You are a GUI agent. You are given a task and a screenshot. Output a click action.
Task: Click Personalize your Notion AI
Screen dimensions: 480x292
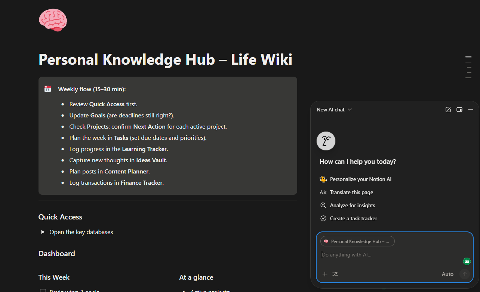coord(360,179)
